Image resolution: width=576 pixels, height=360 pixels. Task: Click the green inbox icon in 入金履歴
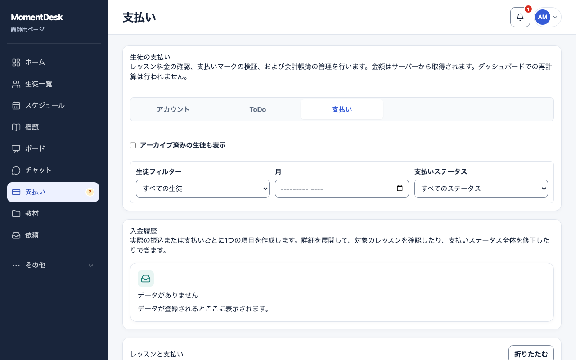click(x=146, y=279)
